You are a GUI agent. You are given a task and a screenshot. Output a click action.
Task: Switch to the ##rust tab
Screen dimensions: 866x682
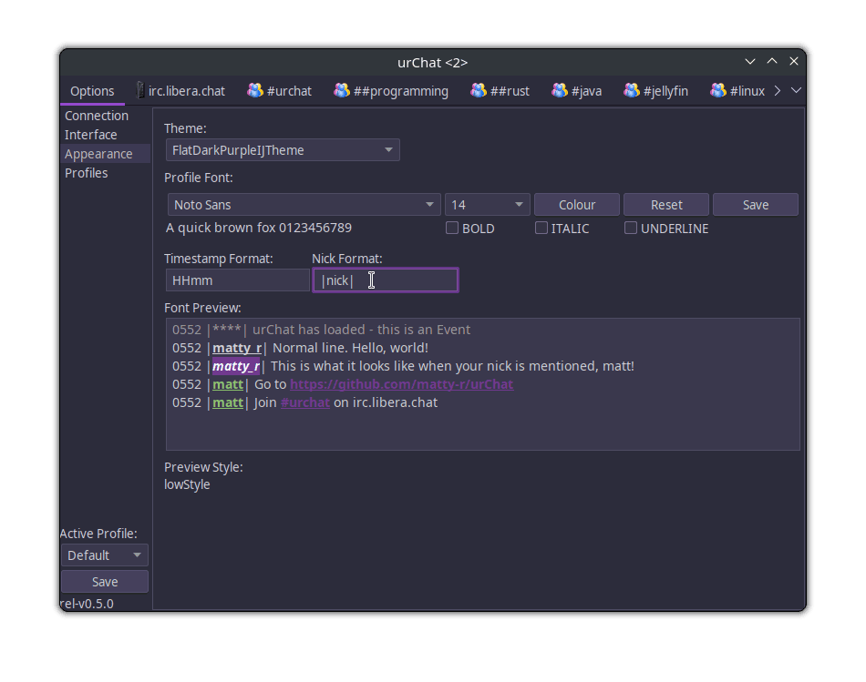click(x=500, y=91)
